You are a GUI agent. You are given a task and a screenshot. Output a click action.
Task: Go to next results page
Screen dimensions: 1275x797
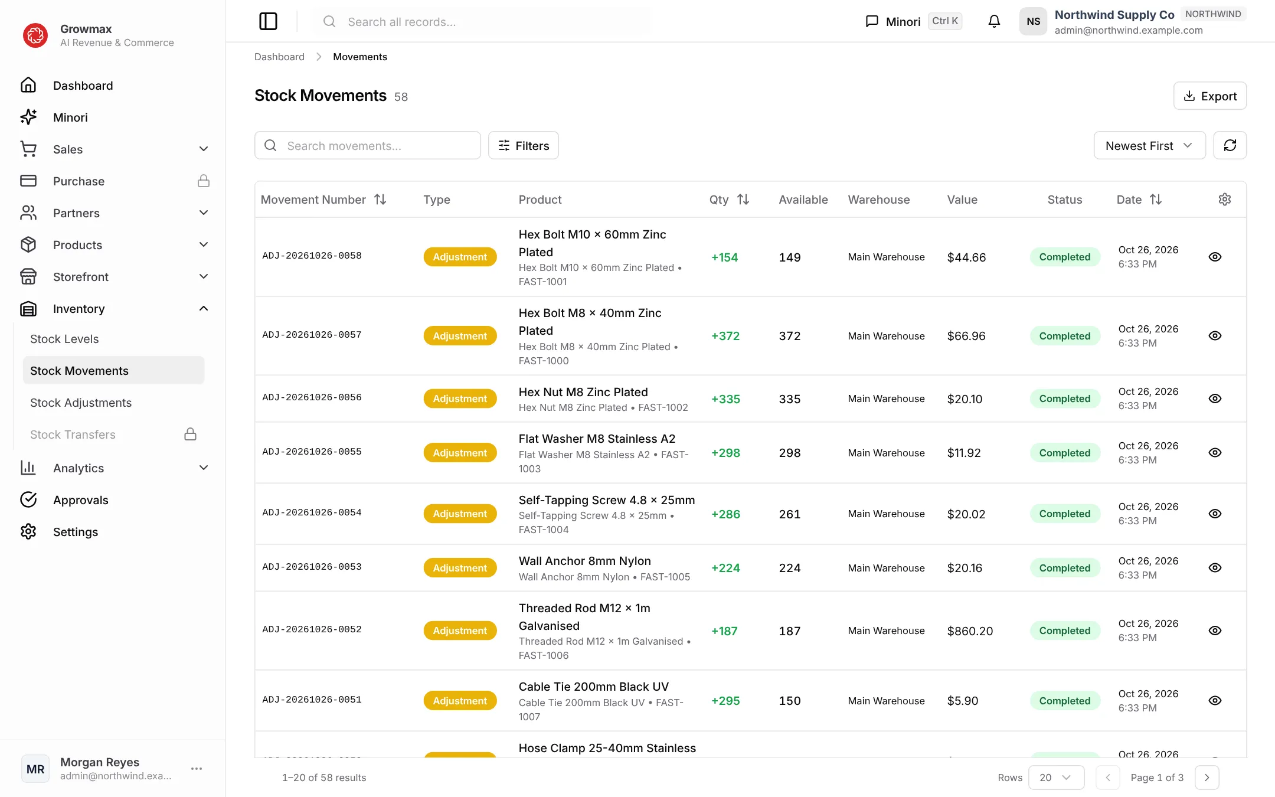1207,778
